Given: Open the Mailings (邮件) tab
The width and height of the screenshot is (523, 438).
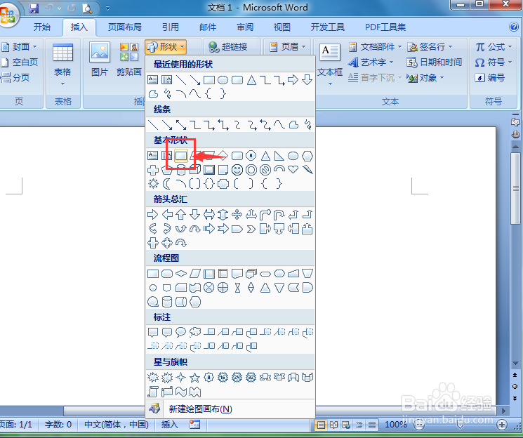Looking at the screenshot, I should [x=208, y=27].
